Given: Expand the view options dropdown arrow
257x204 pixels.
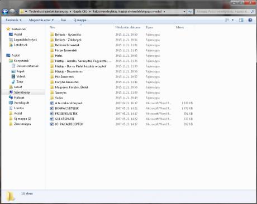Looking at the screenshot, I should tap(232, 20).
